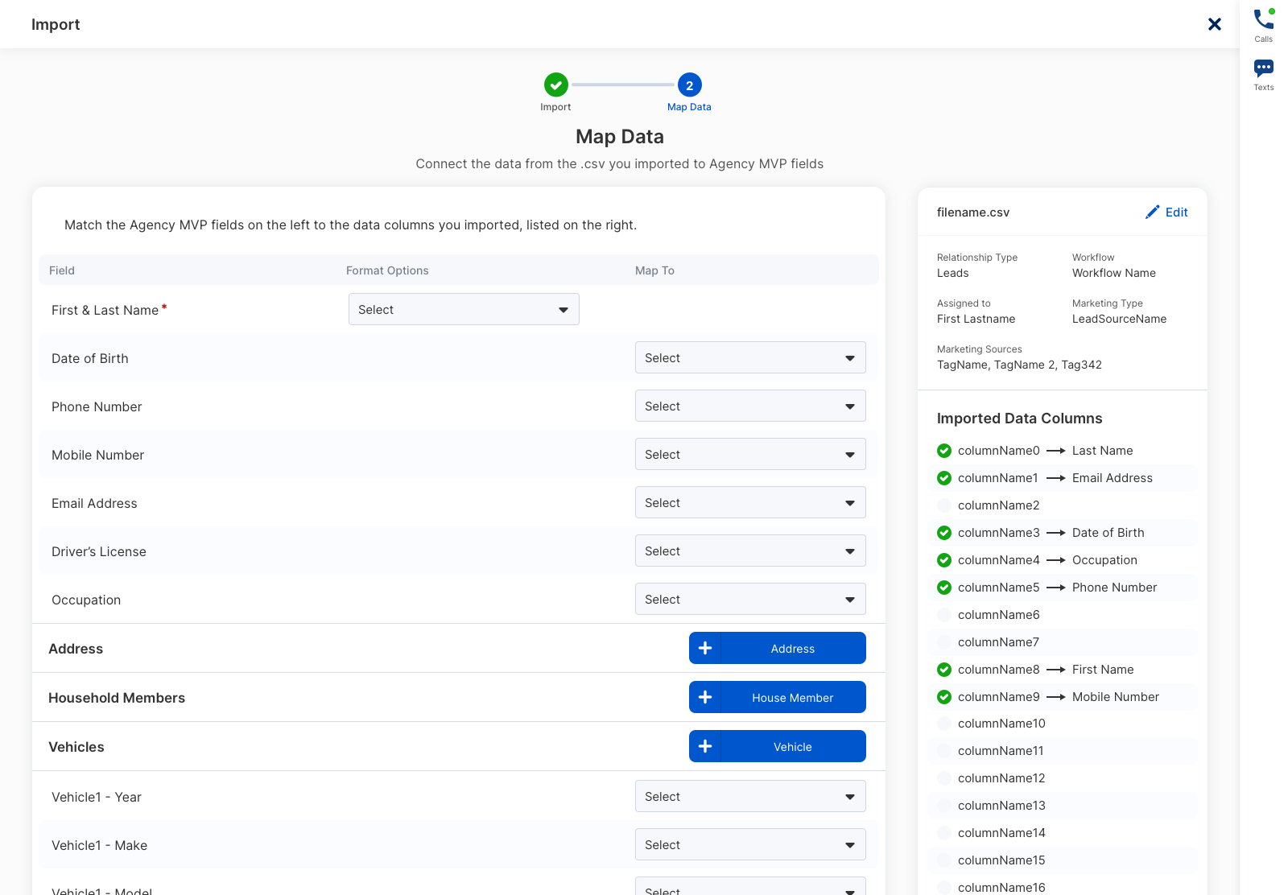Go back to the Import step label
Image resolution: width=1288 pixels, height=895 pixels.
555,107
